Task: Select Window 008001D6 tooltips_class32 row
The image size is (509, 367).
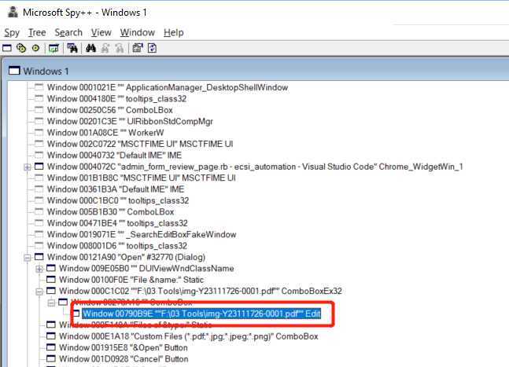Action: tap(117, 246)
